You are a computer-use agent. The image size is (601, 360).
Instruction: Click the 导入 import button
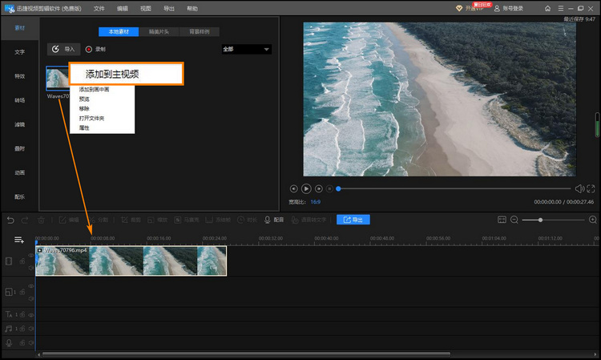point(63,49)
